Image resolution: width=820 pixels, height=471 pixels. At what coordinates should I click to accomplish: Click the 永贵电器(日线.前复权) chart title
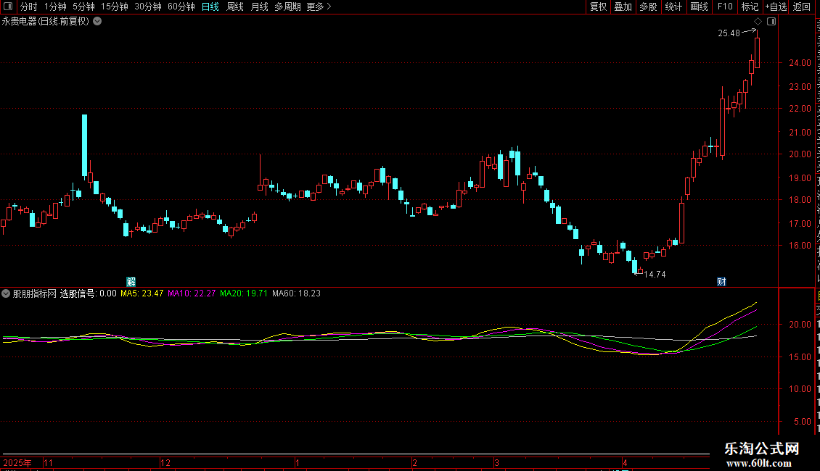(46, 22)
